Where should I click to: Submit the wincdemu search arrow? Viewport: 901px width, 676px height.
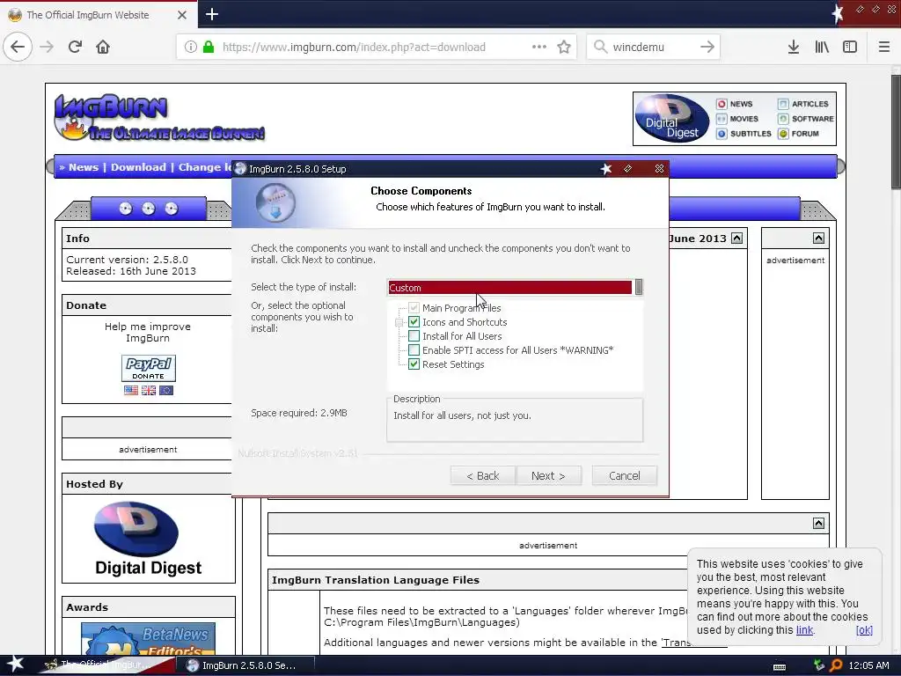707,47
